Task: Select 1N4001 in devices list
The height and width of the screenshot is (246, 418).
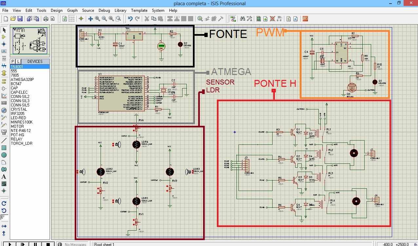Action: pyautogui.click(x=30, y=66)
